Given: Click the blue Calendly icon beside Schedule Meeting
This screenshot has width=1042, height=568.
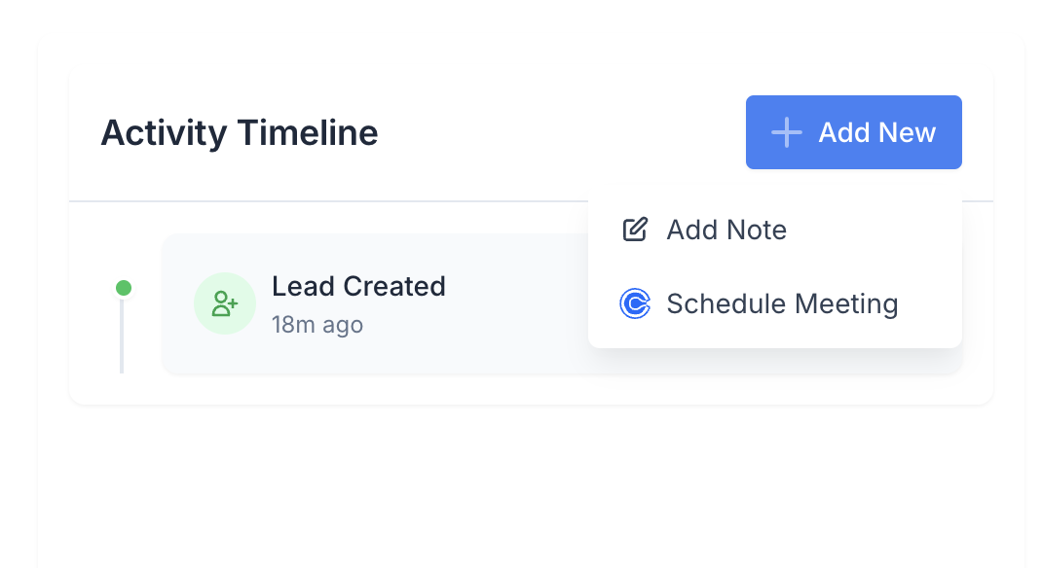Looking at the screenshot, I should [x=635, y=303].
